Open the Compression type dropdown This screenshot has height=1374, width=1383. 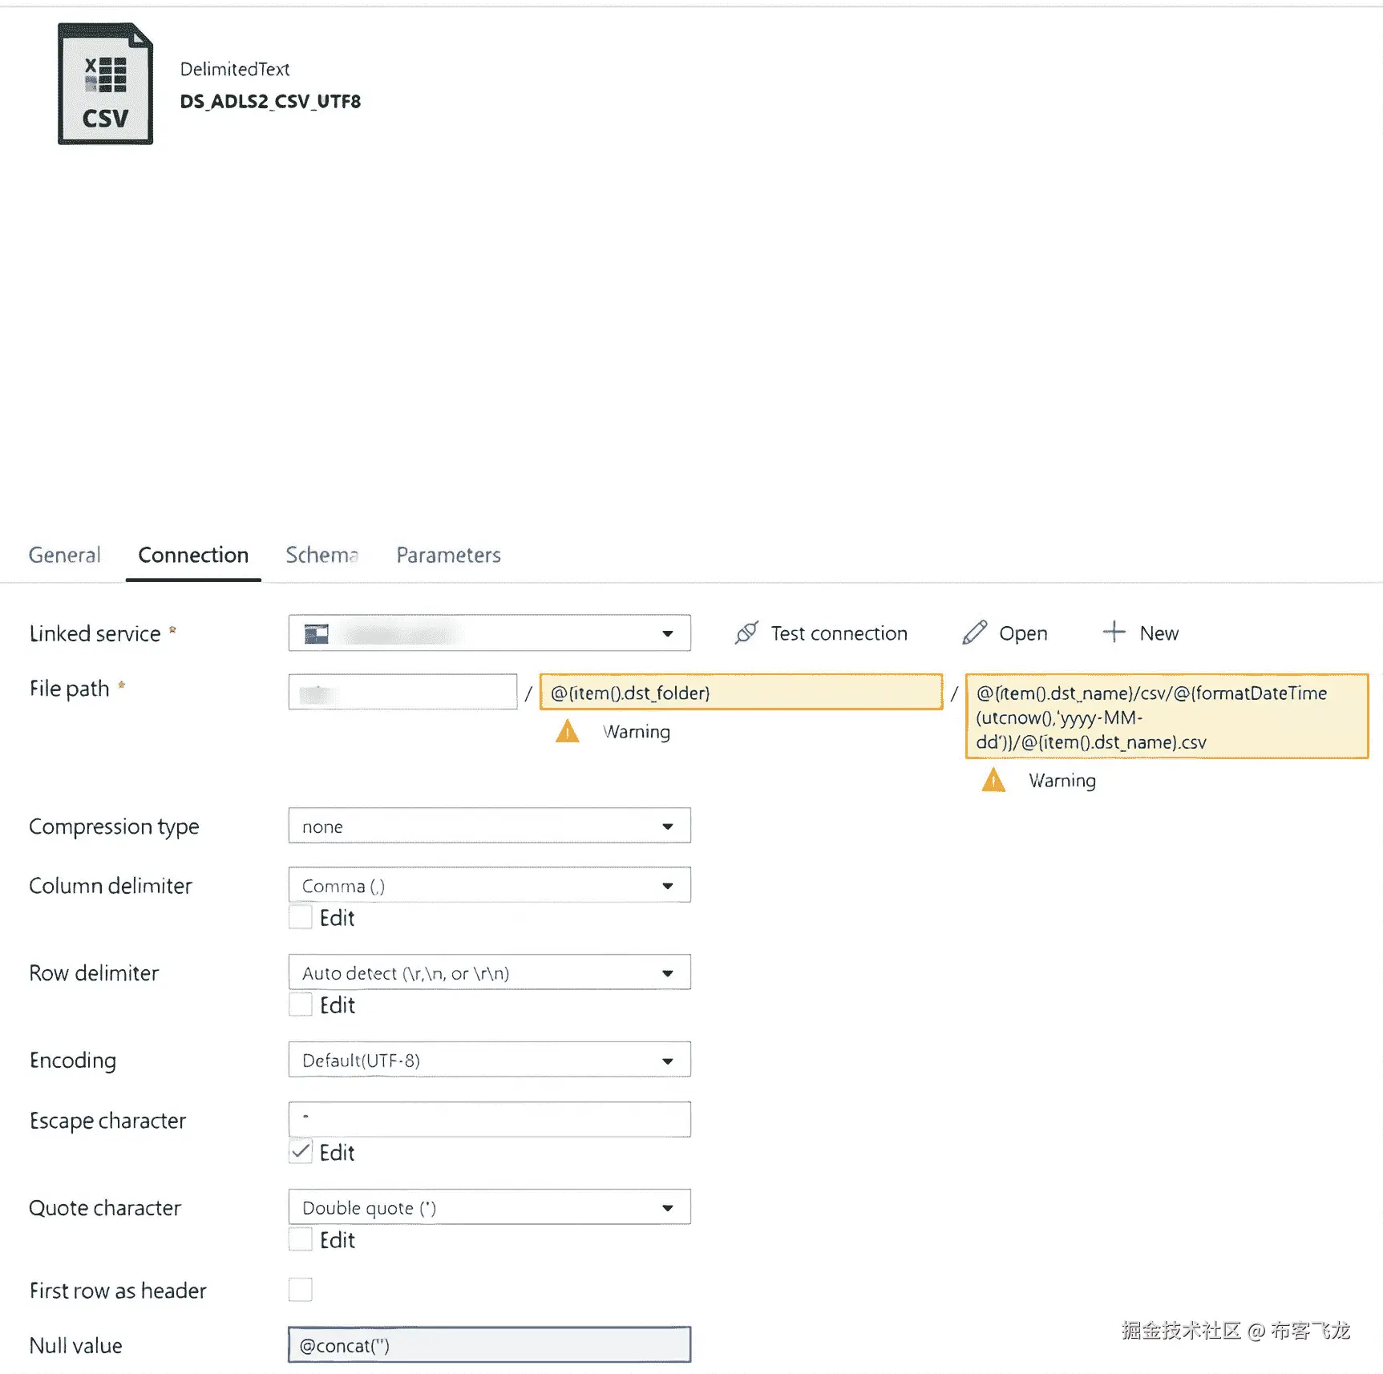click(x=489, y=826)
